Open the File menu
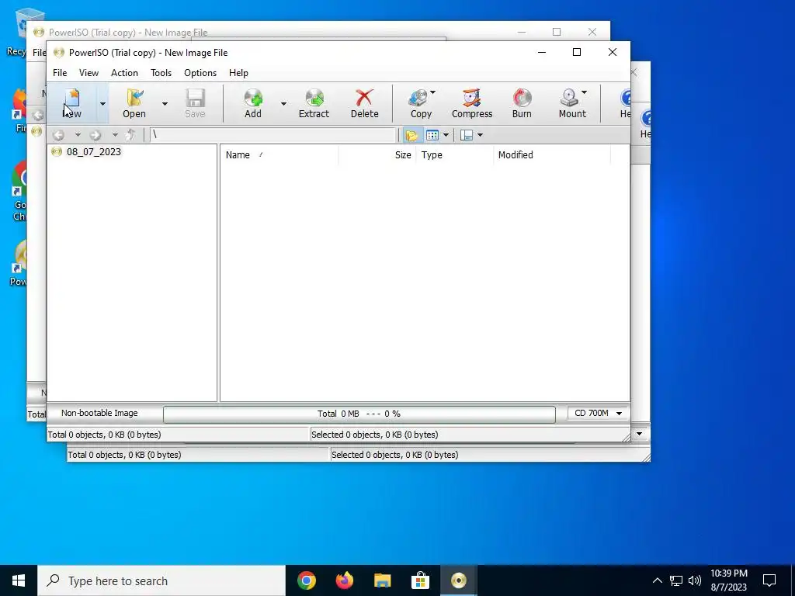The image size is (795, 596). (60, 72)
